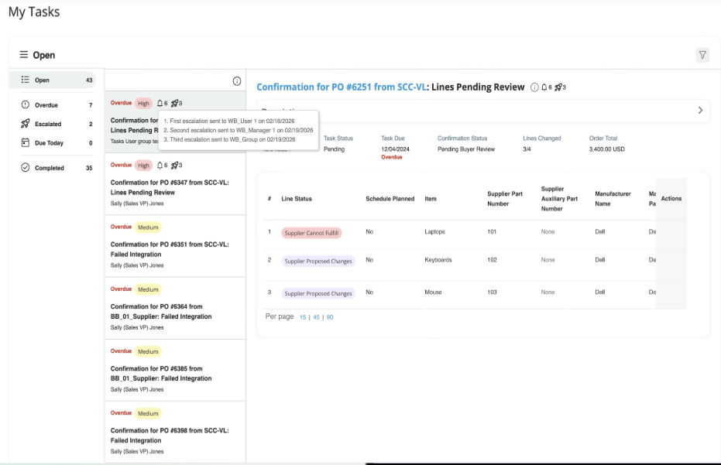Set per page to 45
This screenshot has height=465, width=721.
(316, 317)
